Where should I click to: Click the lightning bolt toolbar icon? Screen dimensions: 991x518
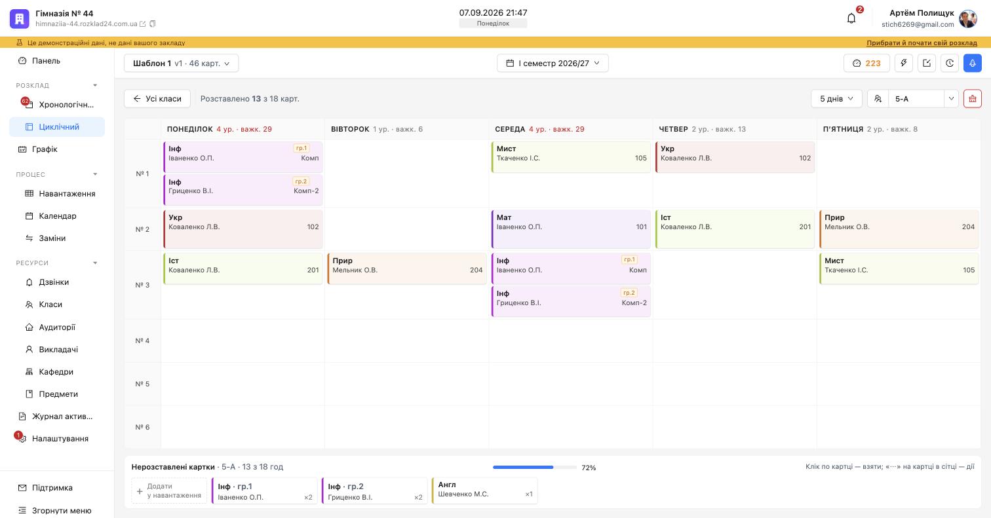[904, 63]
